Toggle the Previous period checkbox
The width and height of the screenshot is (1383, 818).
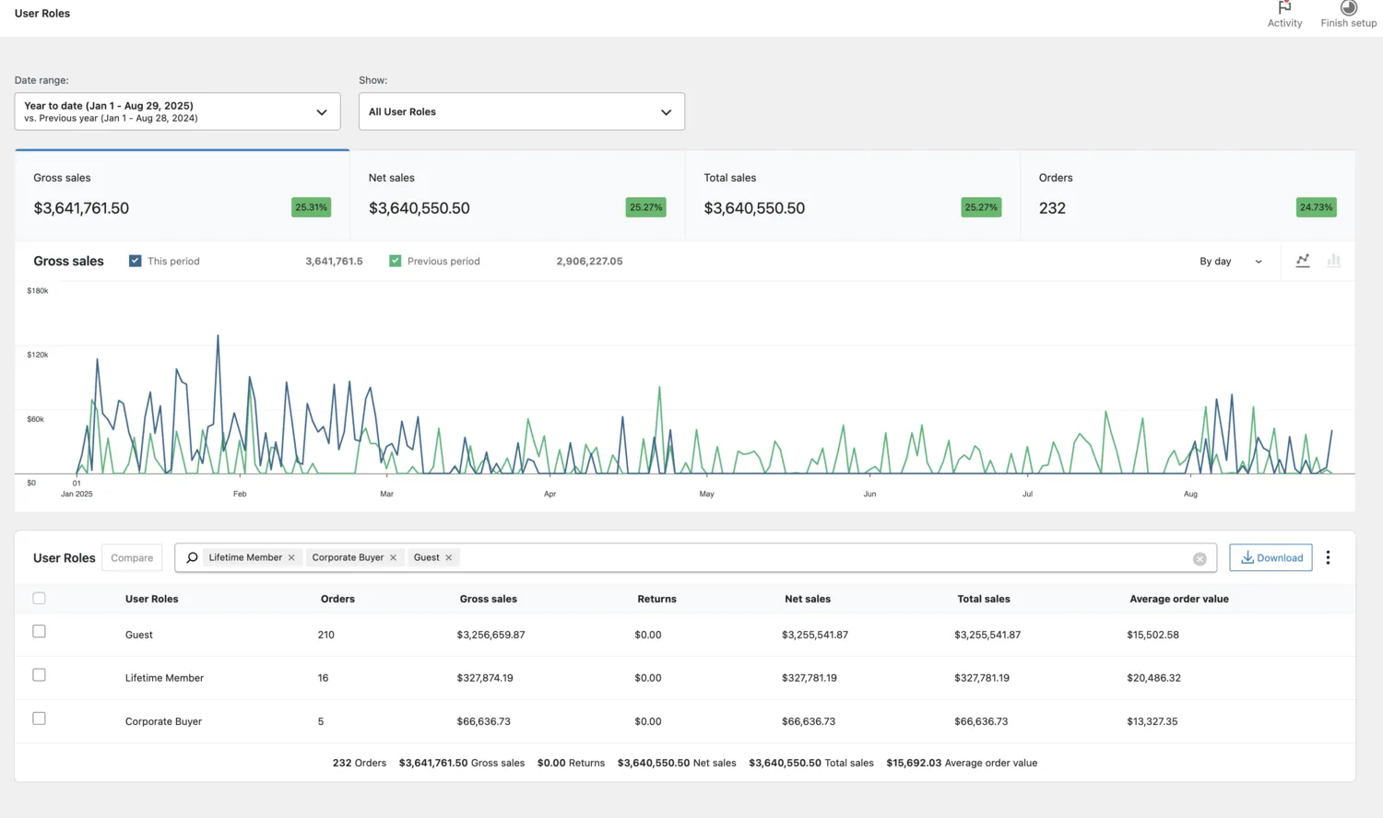396,262
